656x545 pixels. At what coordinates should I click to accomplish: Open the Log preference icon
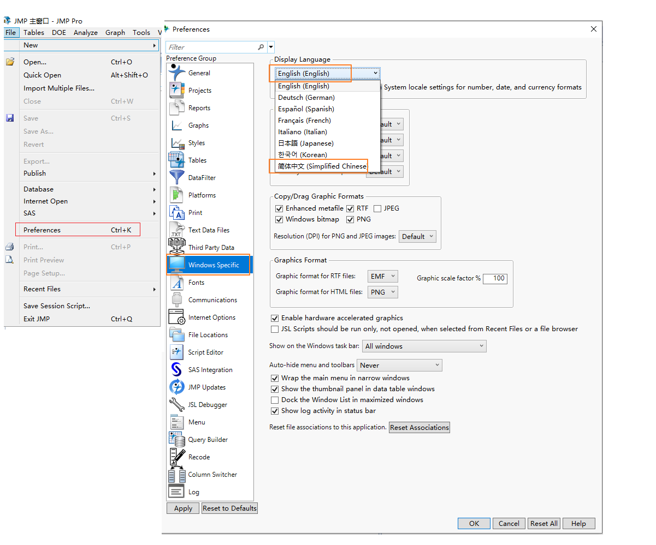[177, 492]
